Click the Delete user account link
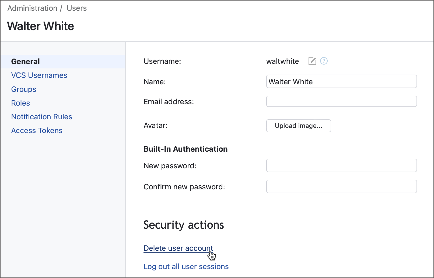 coord(178,248)
